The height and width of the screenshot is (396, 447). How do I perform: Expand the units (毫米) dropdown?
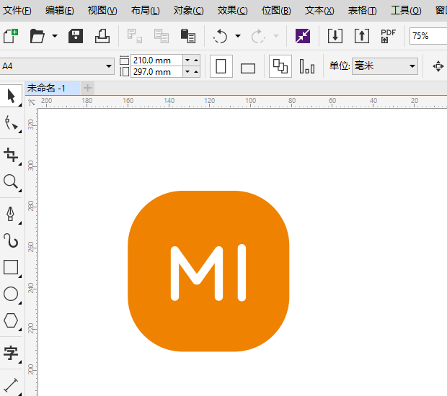click(412, 66)
